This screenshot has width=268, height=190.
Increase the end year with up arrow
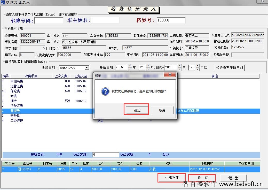[x=180, y=66]
